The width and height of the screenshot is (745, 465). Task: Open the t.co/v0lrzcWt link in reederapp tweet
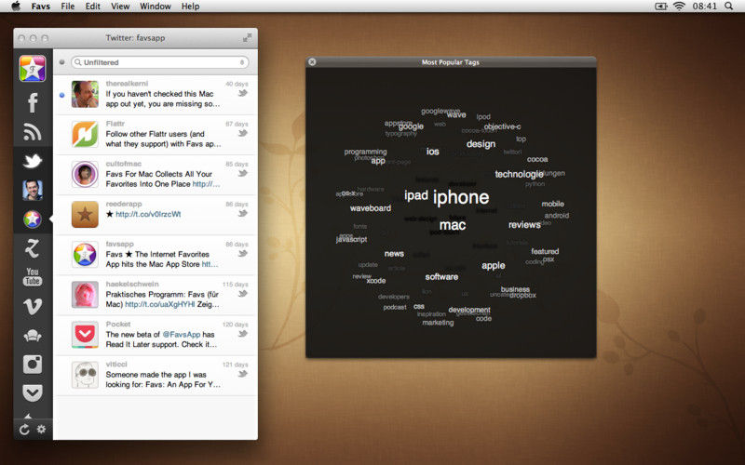point(148,214)
